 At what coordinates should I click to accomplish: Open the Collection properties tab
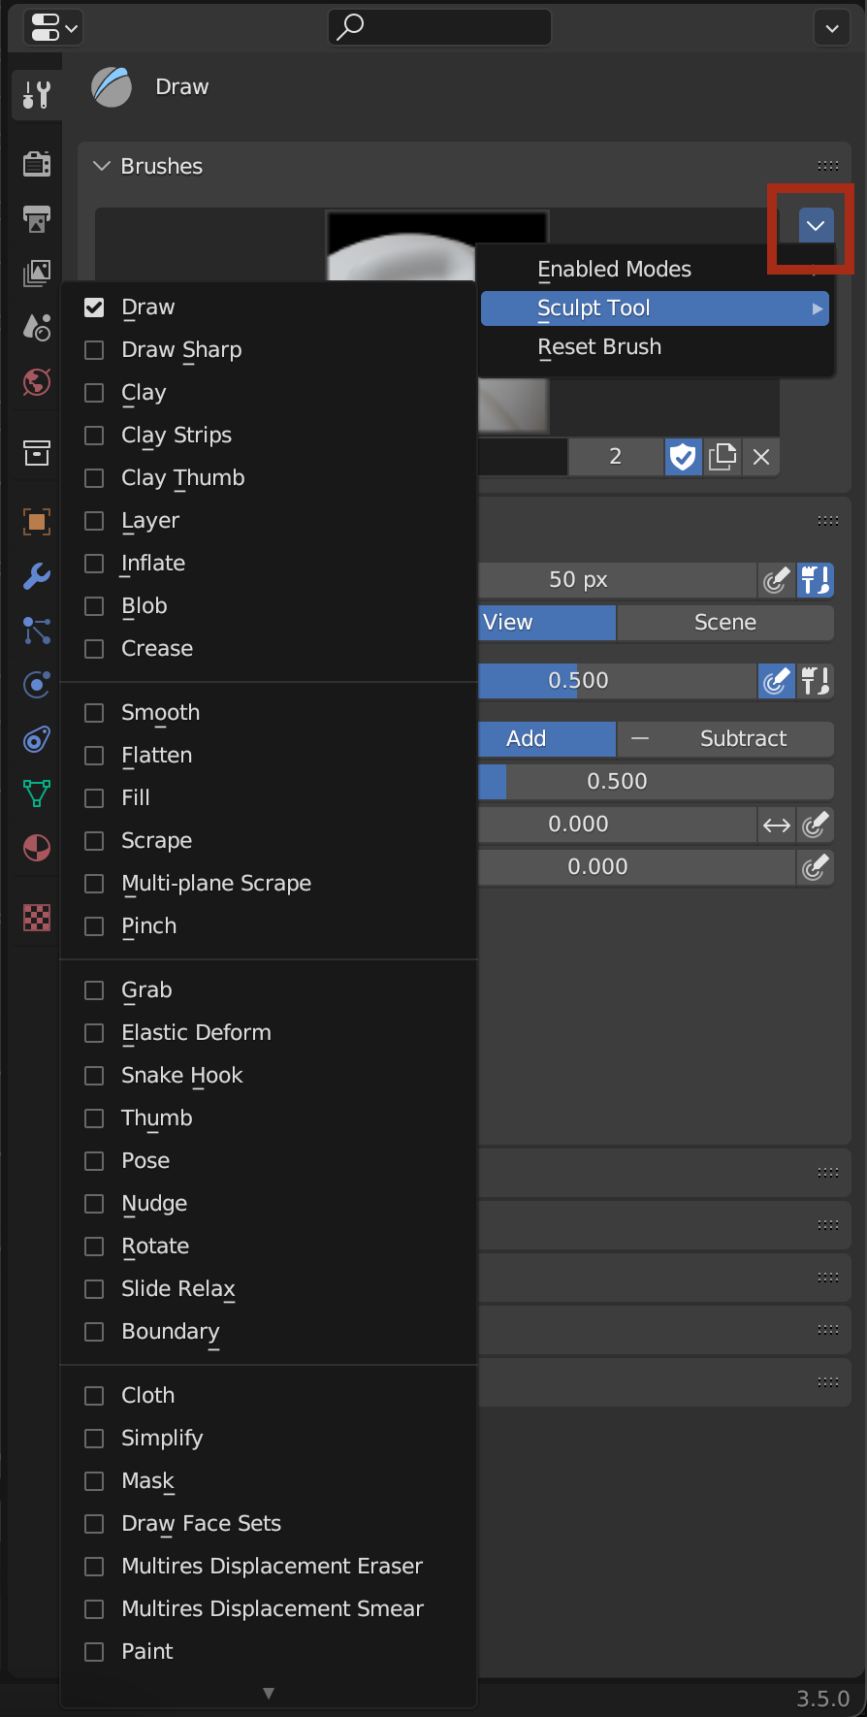coord(37,452)
